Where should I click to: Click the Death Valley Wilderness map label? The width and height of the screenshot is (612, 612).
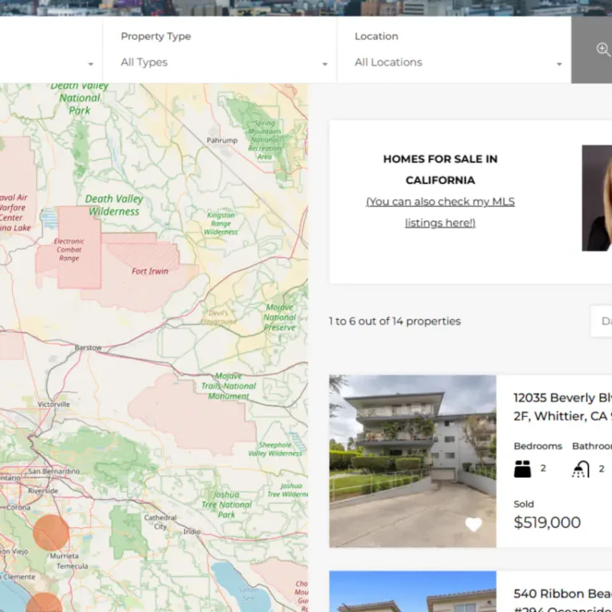coord(114,205)
